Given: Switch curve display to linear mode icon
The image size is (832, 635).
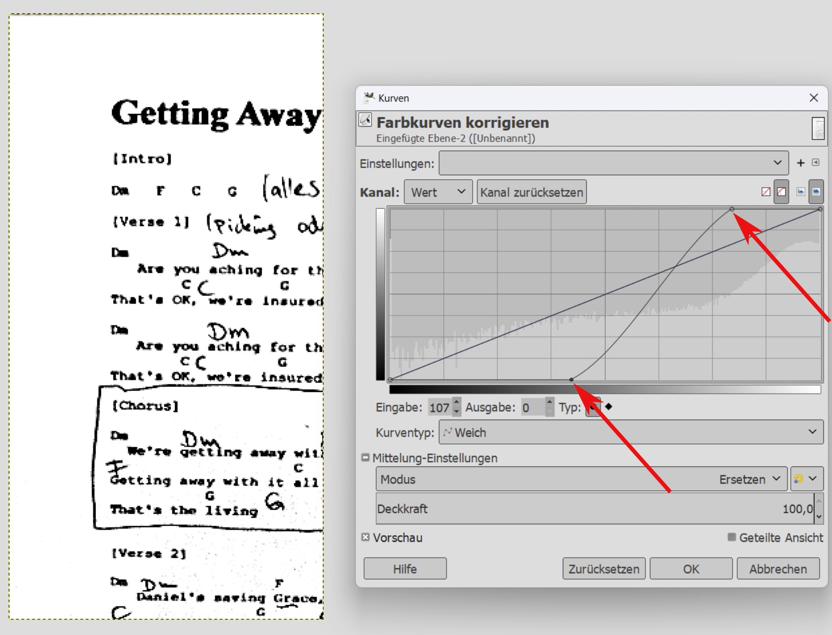Looking at the screenshot, I should [766, 192].
